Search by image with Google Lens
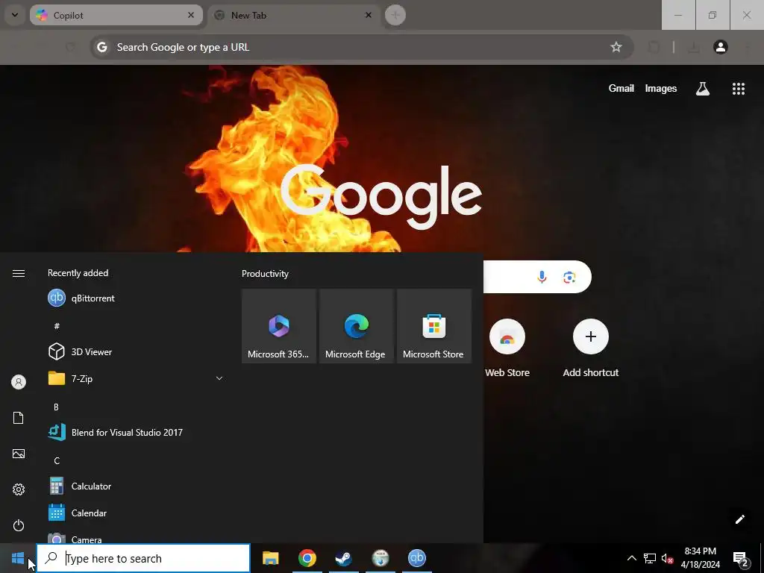 click(569, 278)
